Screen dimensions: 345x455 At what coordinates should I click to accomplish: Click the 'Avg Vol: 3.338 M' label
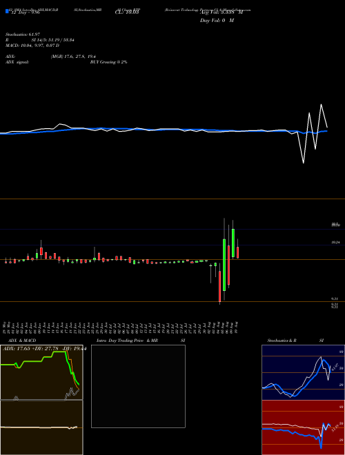pos(221,12)
